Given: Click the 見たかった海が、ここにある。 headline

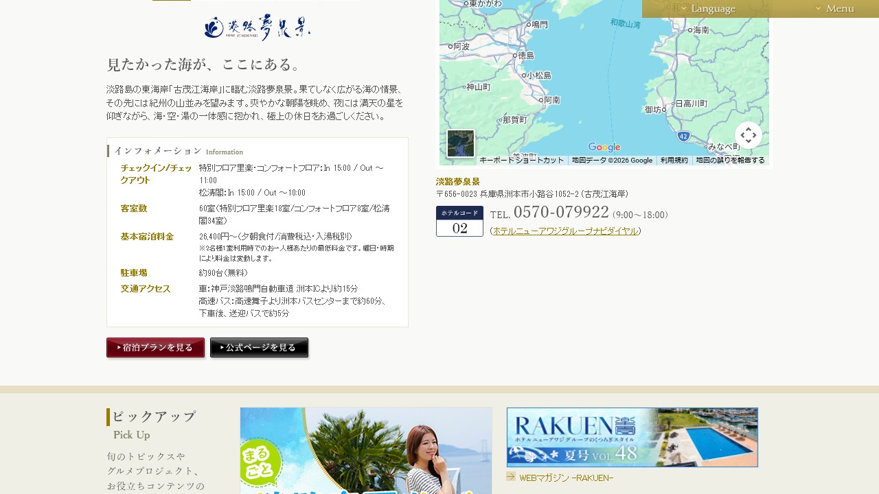Looking at the screenshot, I should click(205, 64).
